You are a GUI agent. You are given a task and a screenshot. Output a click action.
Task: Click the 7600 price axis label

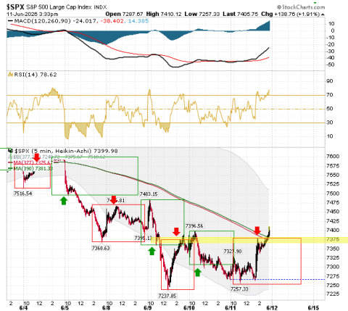click(333, 157)
